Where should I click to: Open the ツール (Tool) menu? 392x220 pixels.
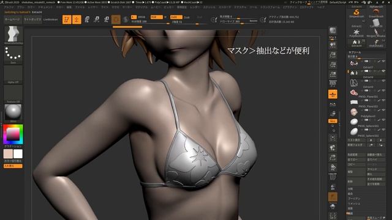[253, 7]
